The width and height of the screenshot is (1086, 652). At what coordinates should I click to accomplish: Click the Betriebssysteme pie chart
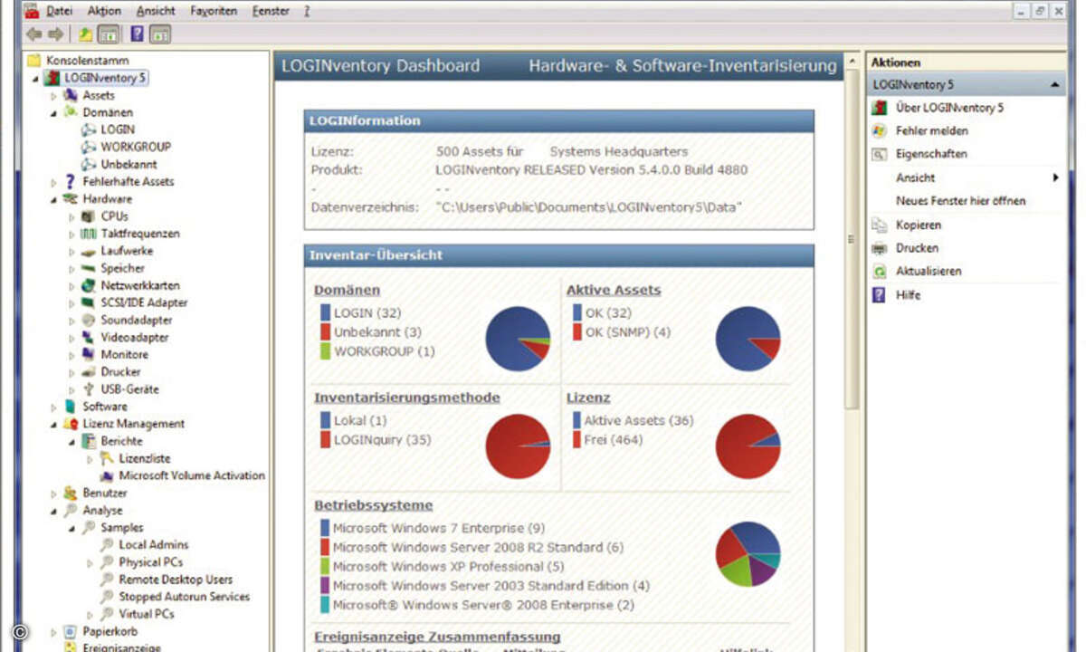[748, 554]
